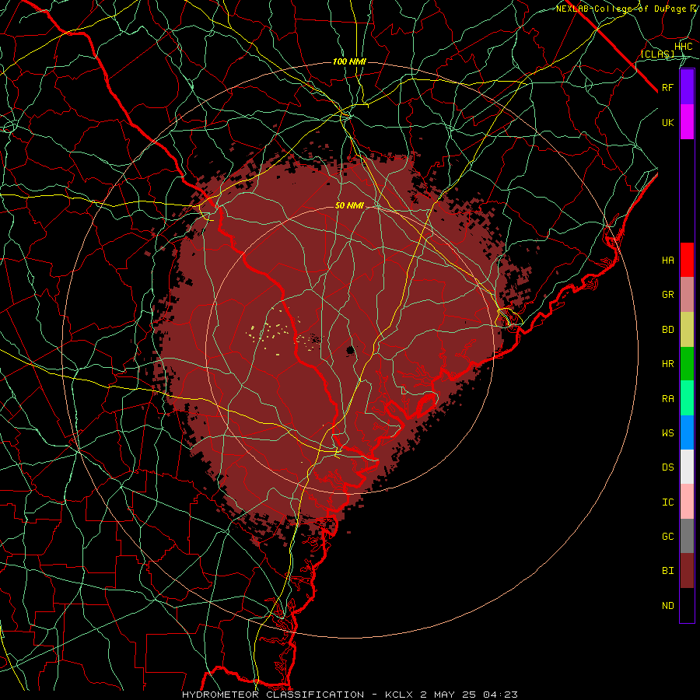Click the UK legend label
The image size is (700, 700).
click(667, 122)
